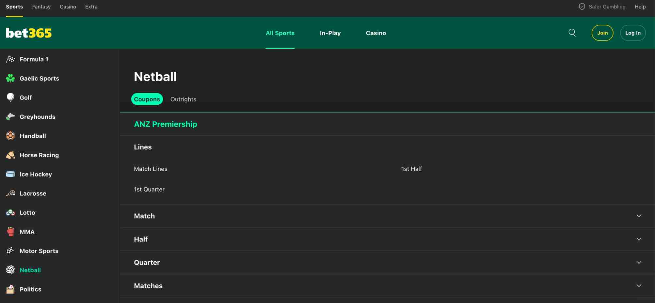Click the Greyhounds icon in the sidebar
Image resolution: width=655 pixels, height=303 pixels.
click(10, 117)
